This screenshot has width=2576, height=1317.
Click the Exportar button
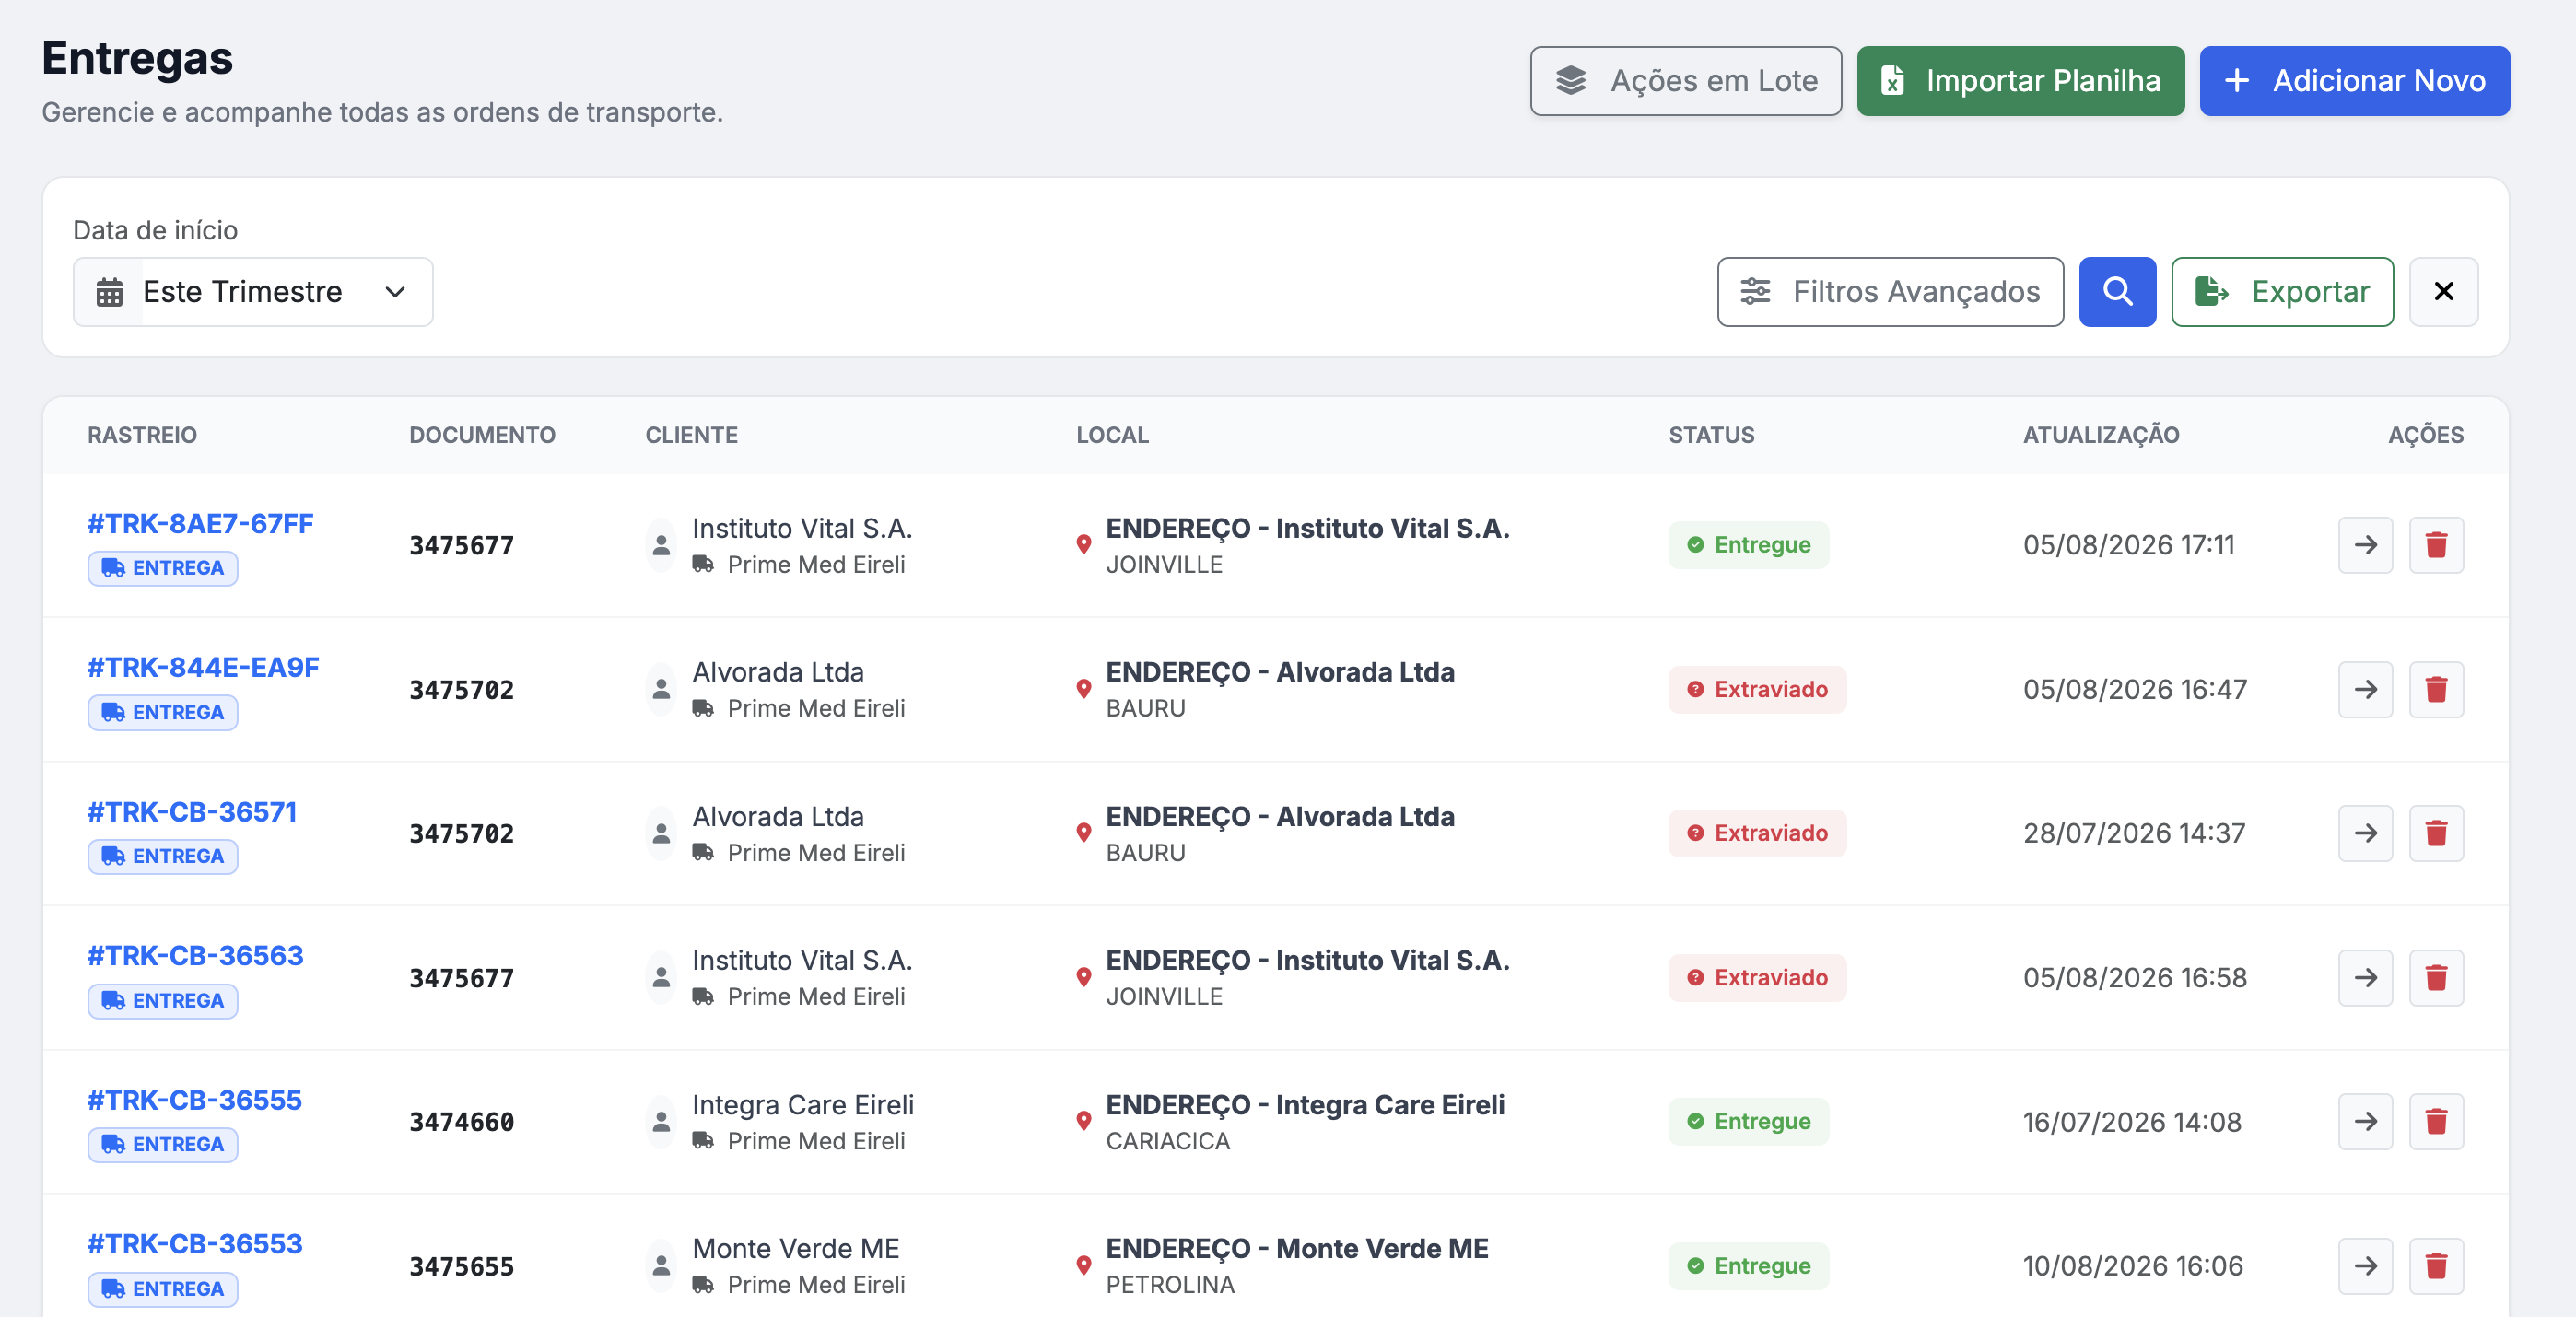click(x=2282, y=292)
